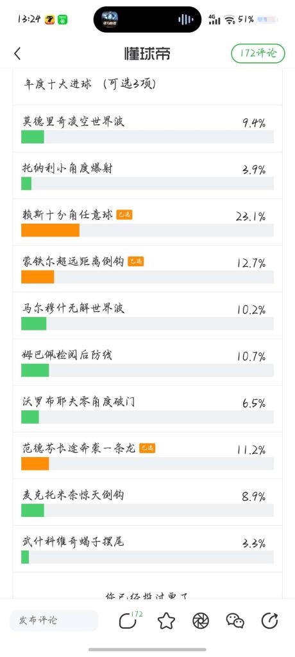Tap the Dynamic Island audio waveform icon

tap(185, 19)
